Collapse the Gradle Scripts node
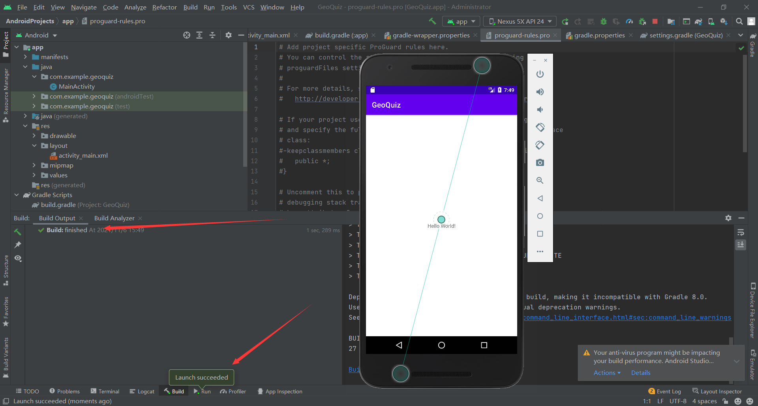 click(17, 195)
